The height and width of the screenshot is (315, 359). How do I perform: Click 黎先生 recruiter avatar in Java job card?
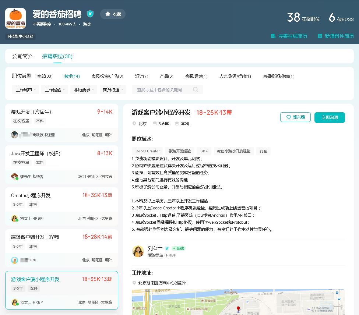tap(15, 177)
